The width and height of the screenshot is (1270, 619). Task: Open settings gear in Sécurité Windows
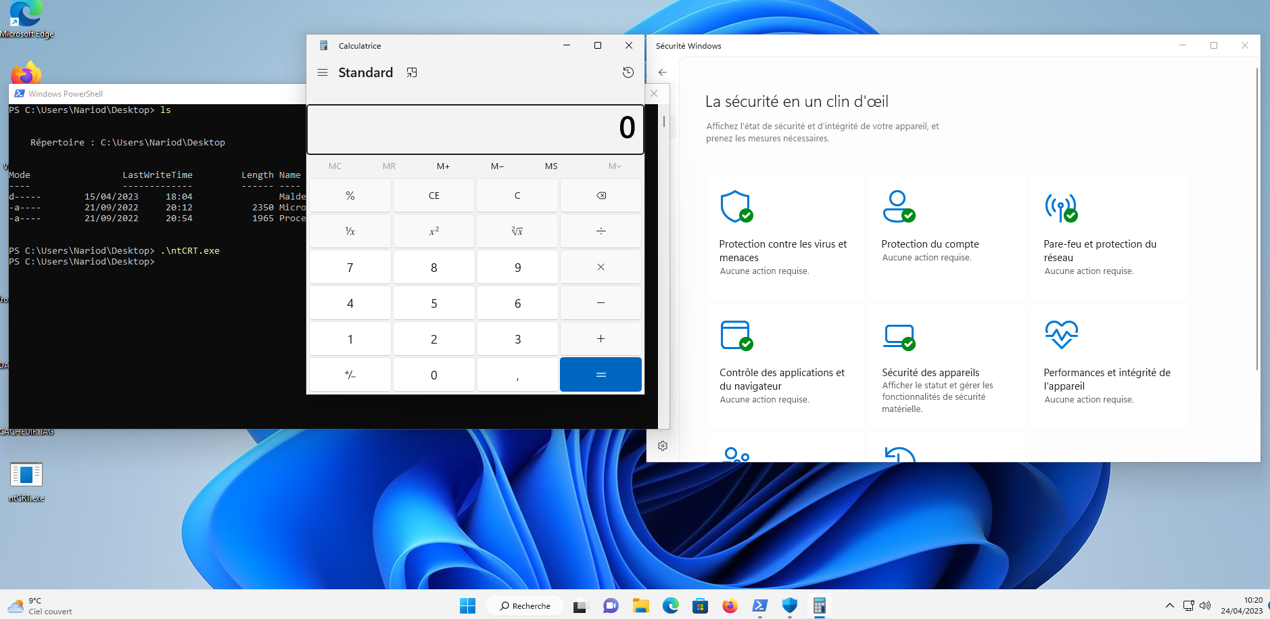[663, 446]
